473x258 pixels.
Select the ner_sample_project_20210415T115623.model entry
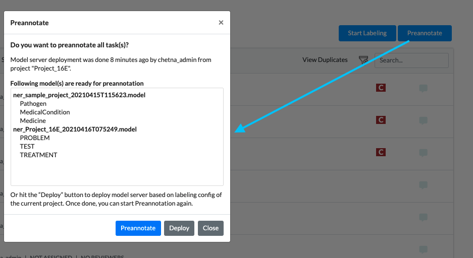coord(79,95)
